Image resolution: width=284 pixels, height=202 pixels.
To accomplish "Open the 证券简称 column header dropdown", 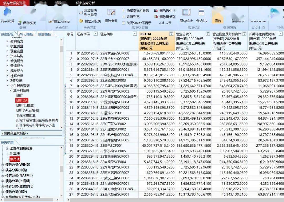I will (135, 34).
